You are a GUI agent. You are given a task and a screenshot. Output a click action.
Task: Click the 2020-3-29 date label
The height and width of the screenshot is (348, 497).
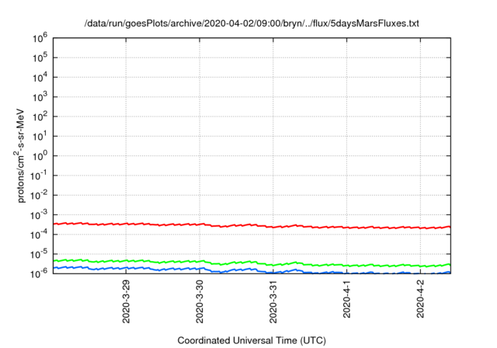pos(126,301)
